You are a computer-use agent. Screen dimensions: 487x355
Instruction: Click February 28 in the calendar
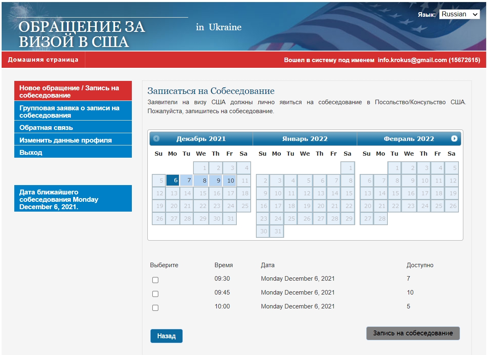click(381, 219)
